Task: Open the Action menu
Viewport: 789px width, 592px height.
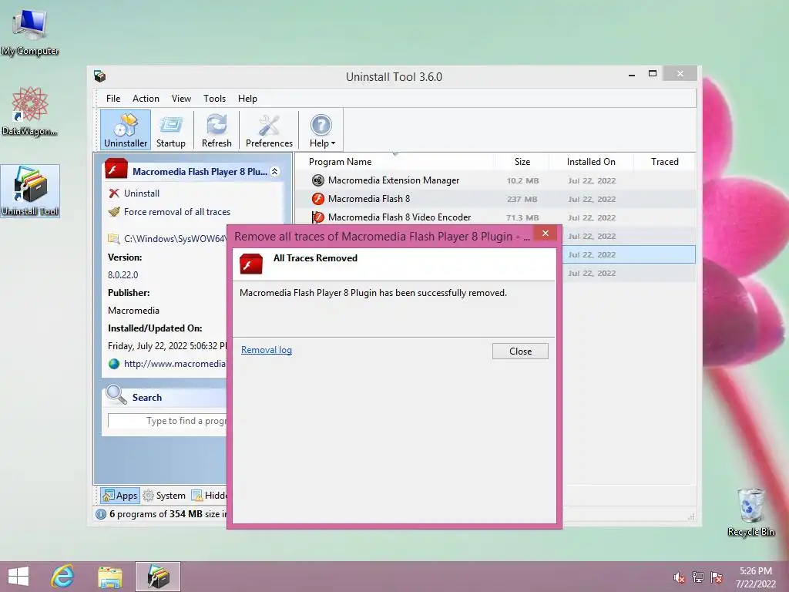Action: (x=146, y=99)
